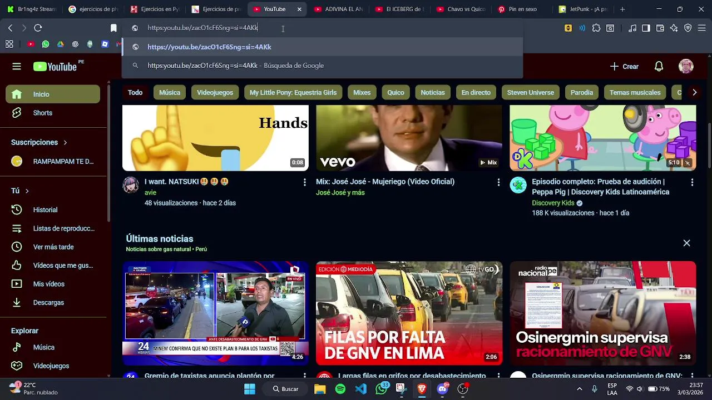
Task: Open the browser wallet icon
Action: 660,28
